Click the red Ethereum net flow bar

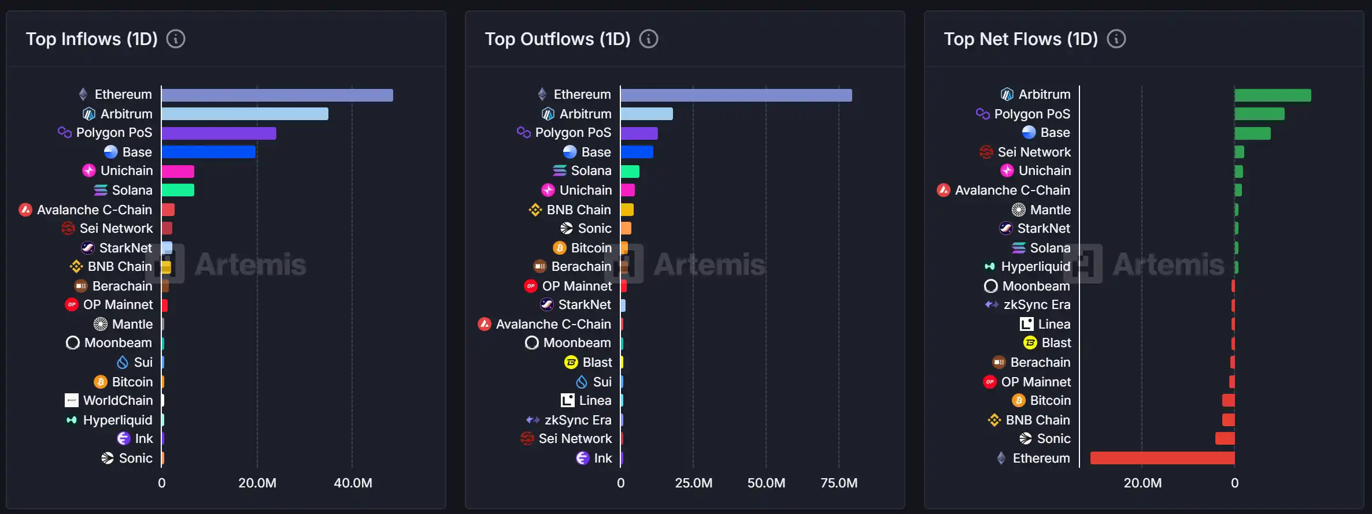coord(1163,458)
